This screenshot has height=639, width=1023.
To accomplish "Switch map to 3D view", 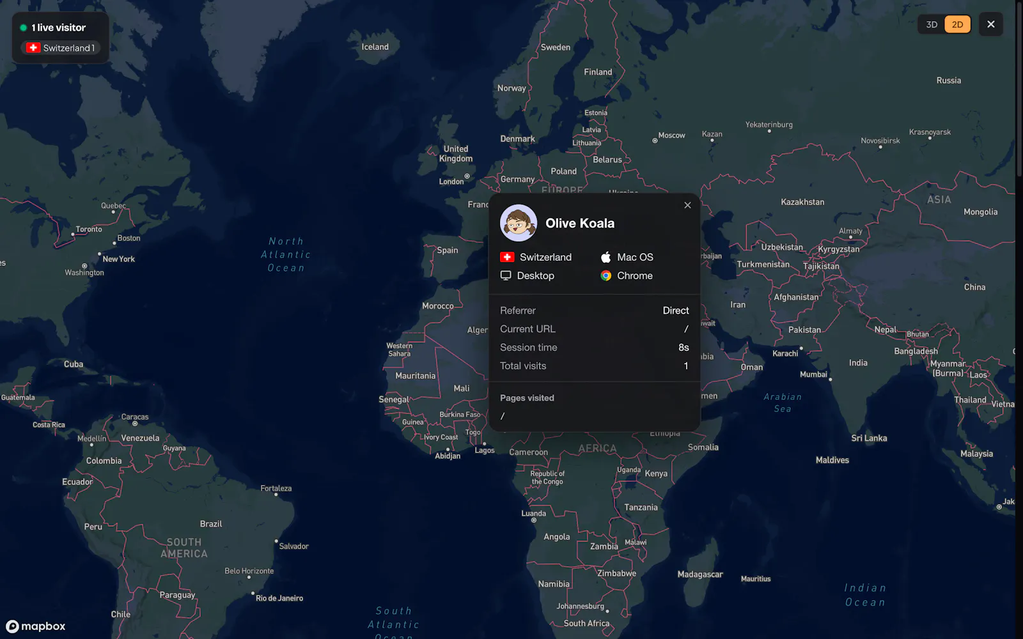I will (x=932, y=24).
